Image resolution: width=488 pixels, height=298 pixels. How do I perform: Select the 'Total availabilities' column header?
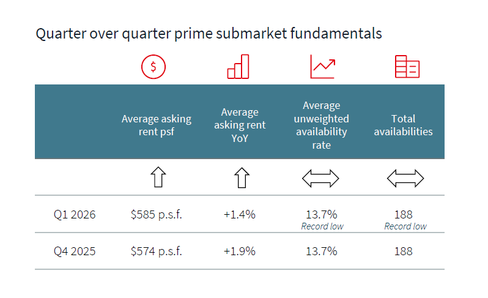[x=403, y=125]
